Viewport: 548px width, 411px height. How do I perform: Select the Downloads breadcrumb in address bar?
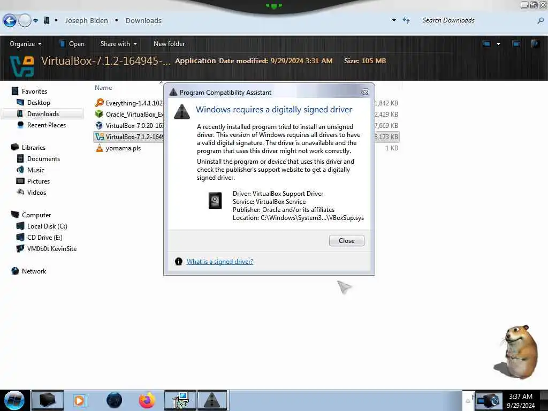pos(143,21)
